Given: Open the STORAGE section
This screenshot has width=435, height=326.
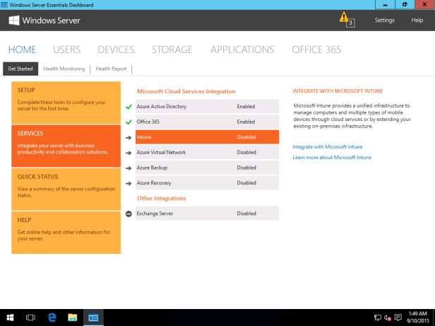Looking at the screenshot, I should tap(172, 50).
